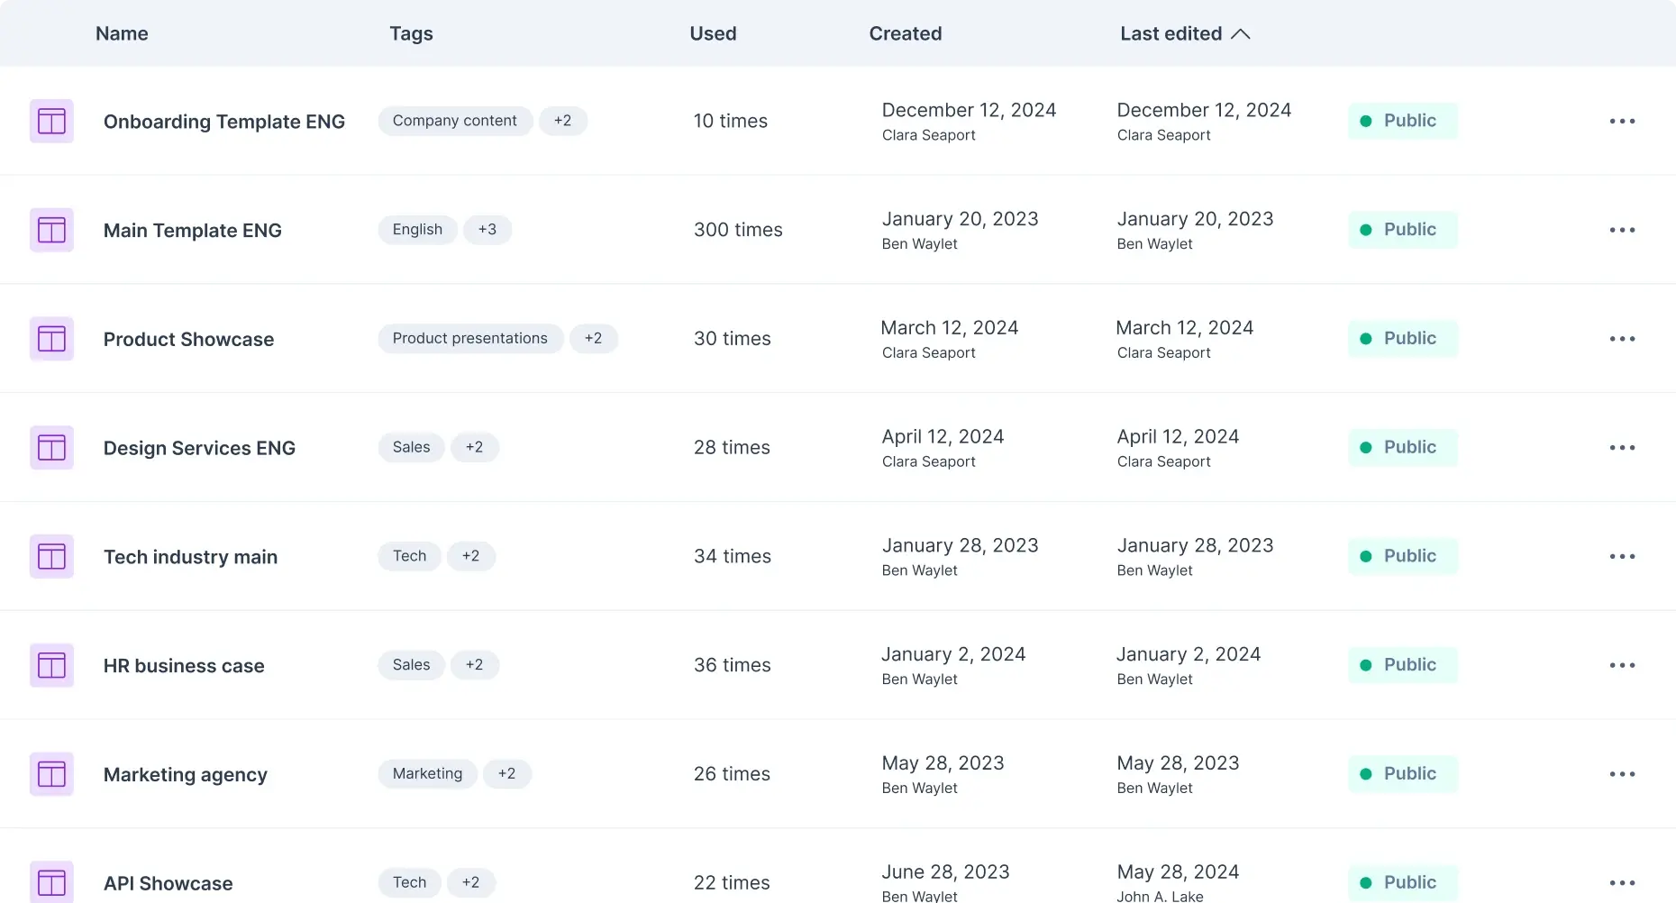Open the HR business case template

point(184,666)
